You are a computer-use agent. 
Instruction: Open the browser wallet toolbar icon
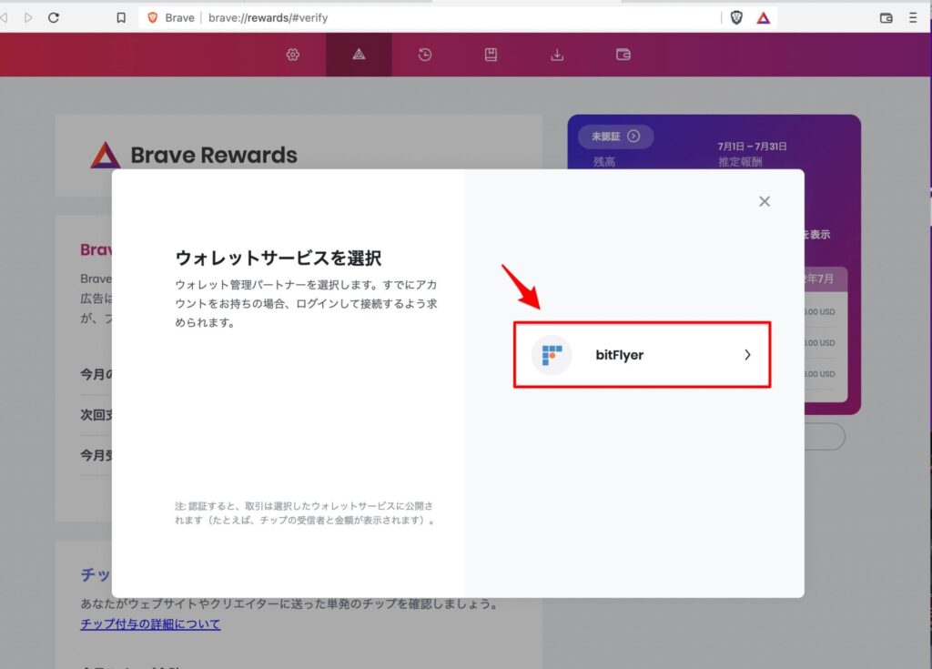click(x=886, y=18)
